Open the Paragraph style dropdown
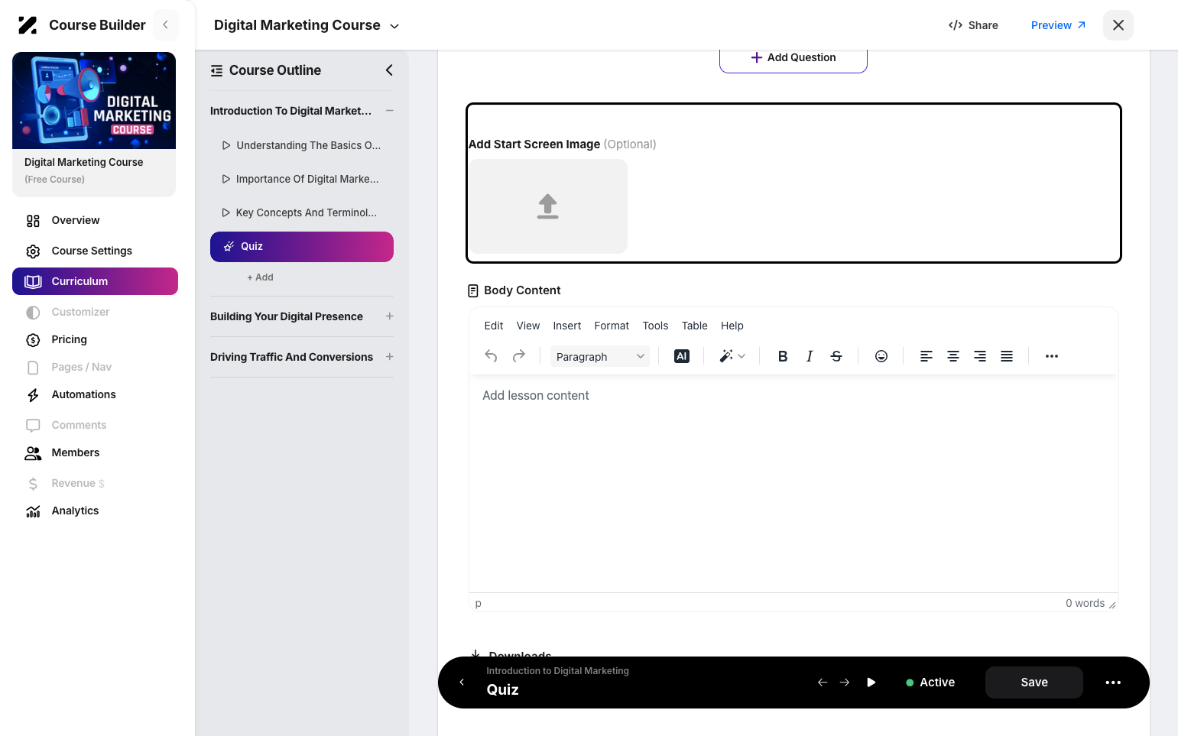1178x736 pixels. (600, 356)
